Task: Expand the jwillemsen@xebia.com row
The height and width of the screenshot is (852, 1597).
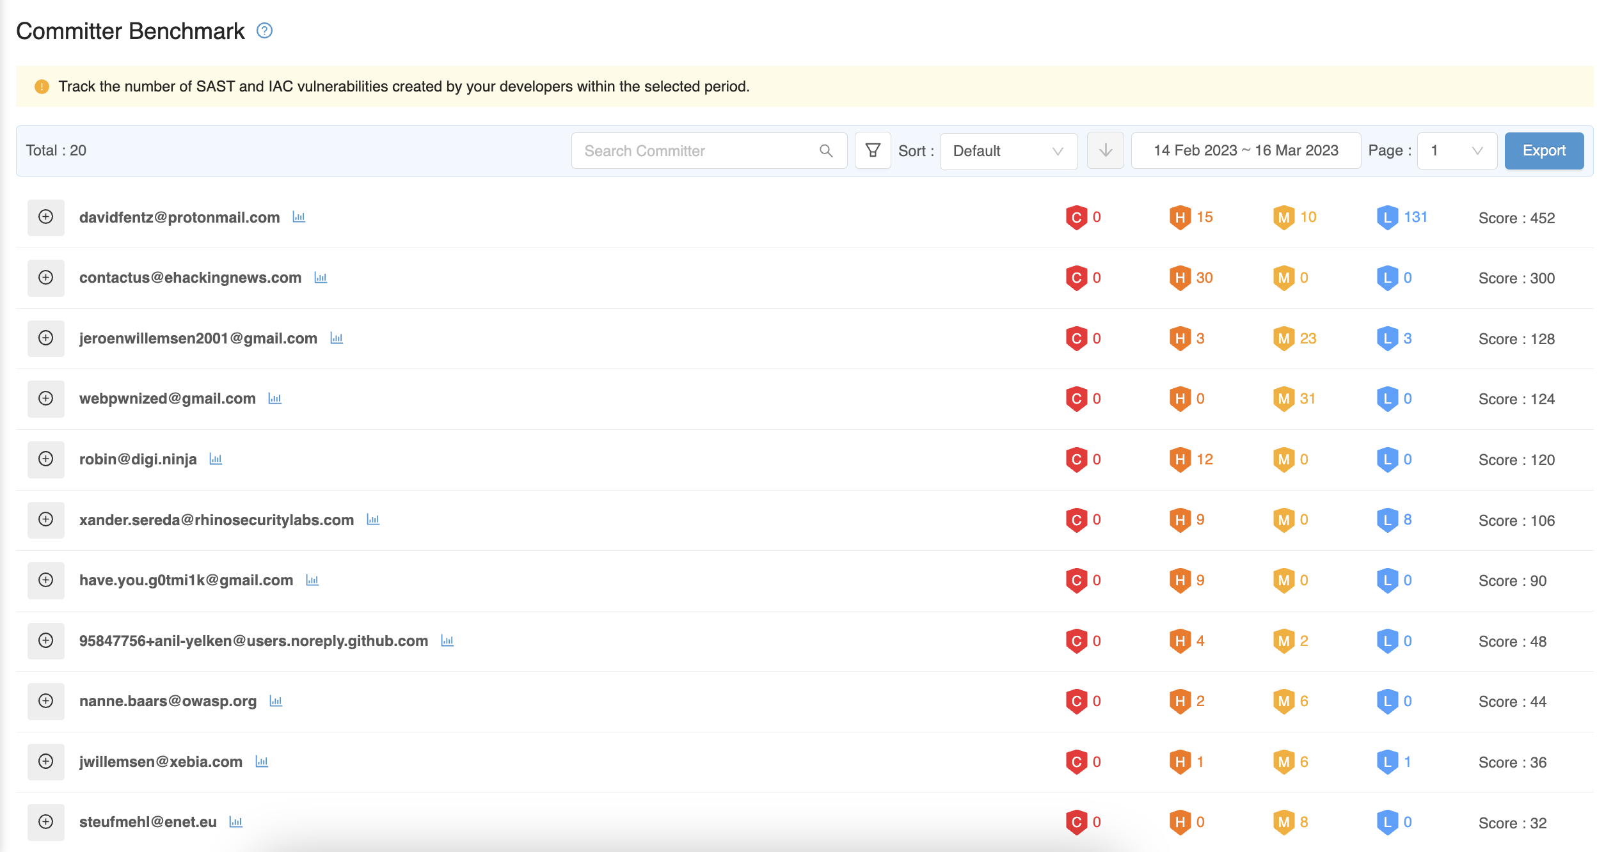Action: tap(46, 761)
